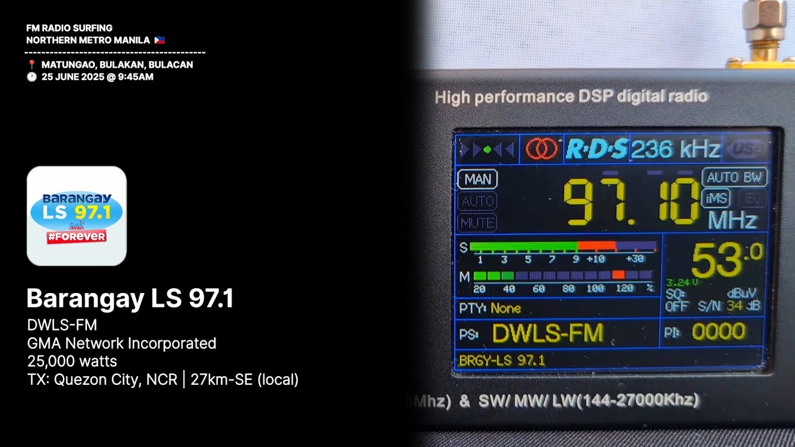
Task: Click the location pin icon
Action: (32, 65)
